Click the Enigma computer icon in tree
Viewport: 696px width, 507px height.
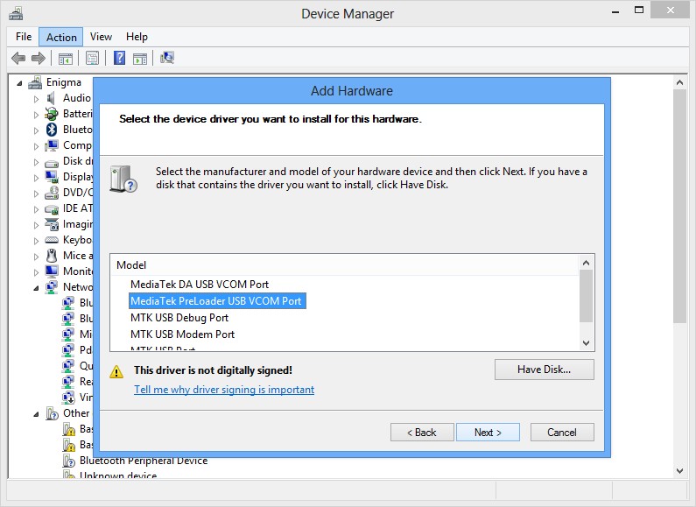(35, 82)
